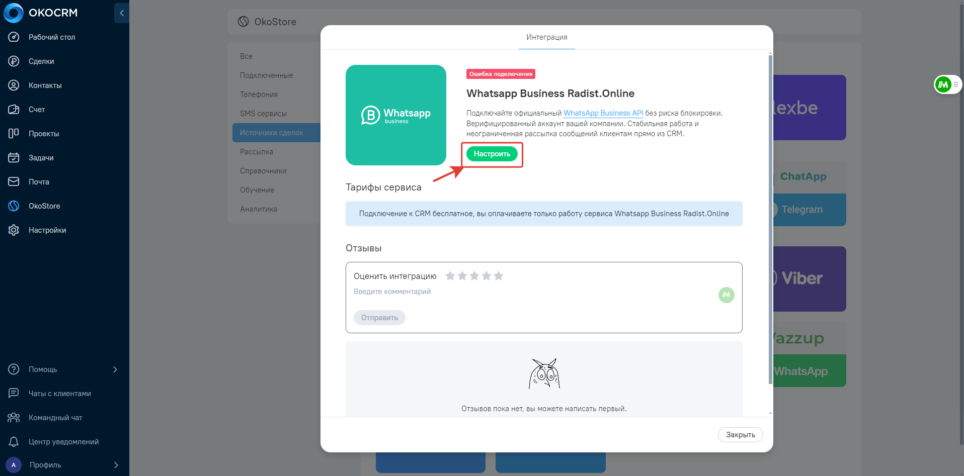Click the dialog vertical scrollbar
The width and height of the screenshot is (964, 476).
coord(770,219)
